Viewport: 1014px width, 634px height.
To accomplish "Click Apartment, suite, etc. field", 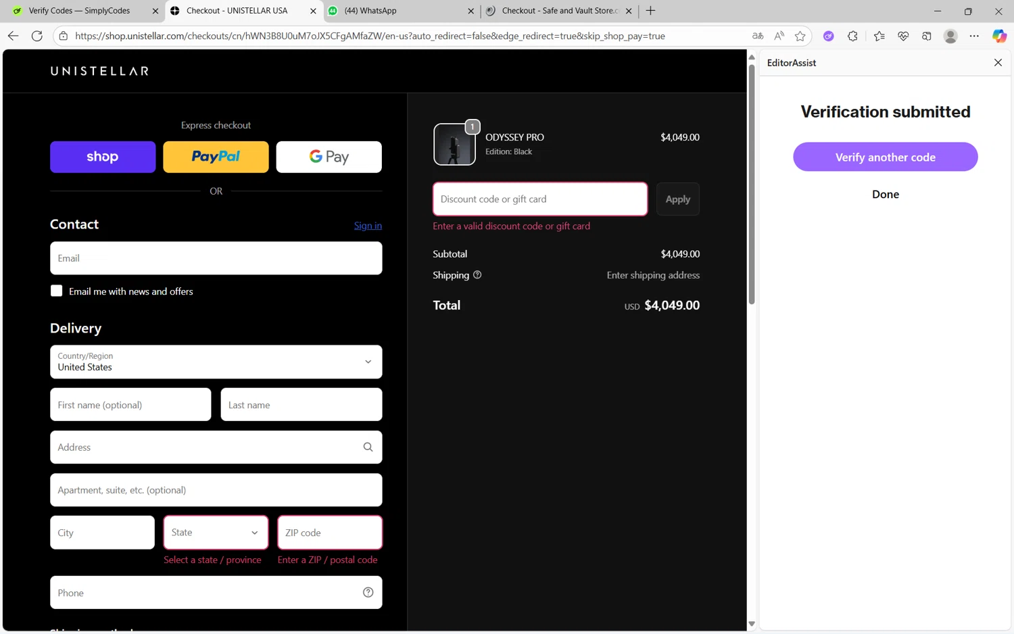I will (x=216, y=490).
